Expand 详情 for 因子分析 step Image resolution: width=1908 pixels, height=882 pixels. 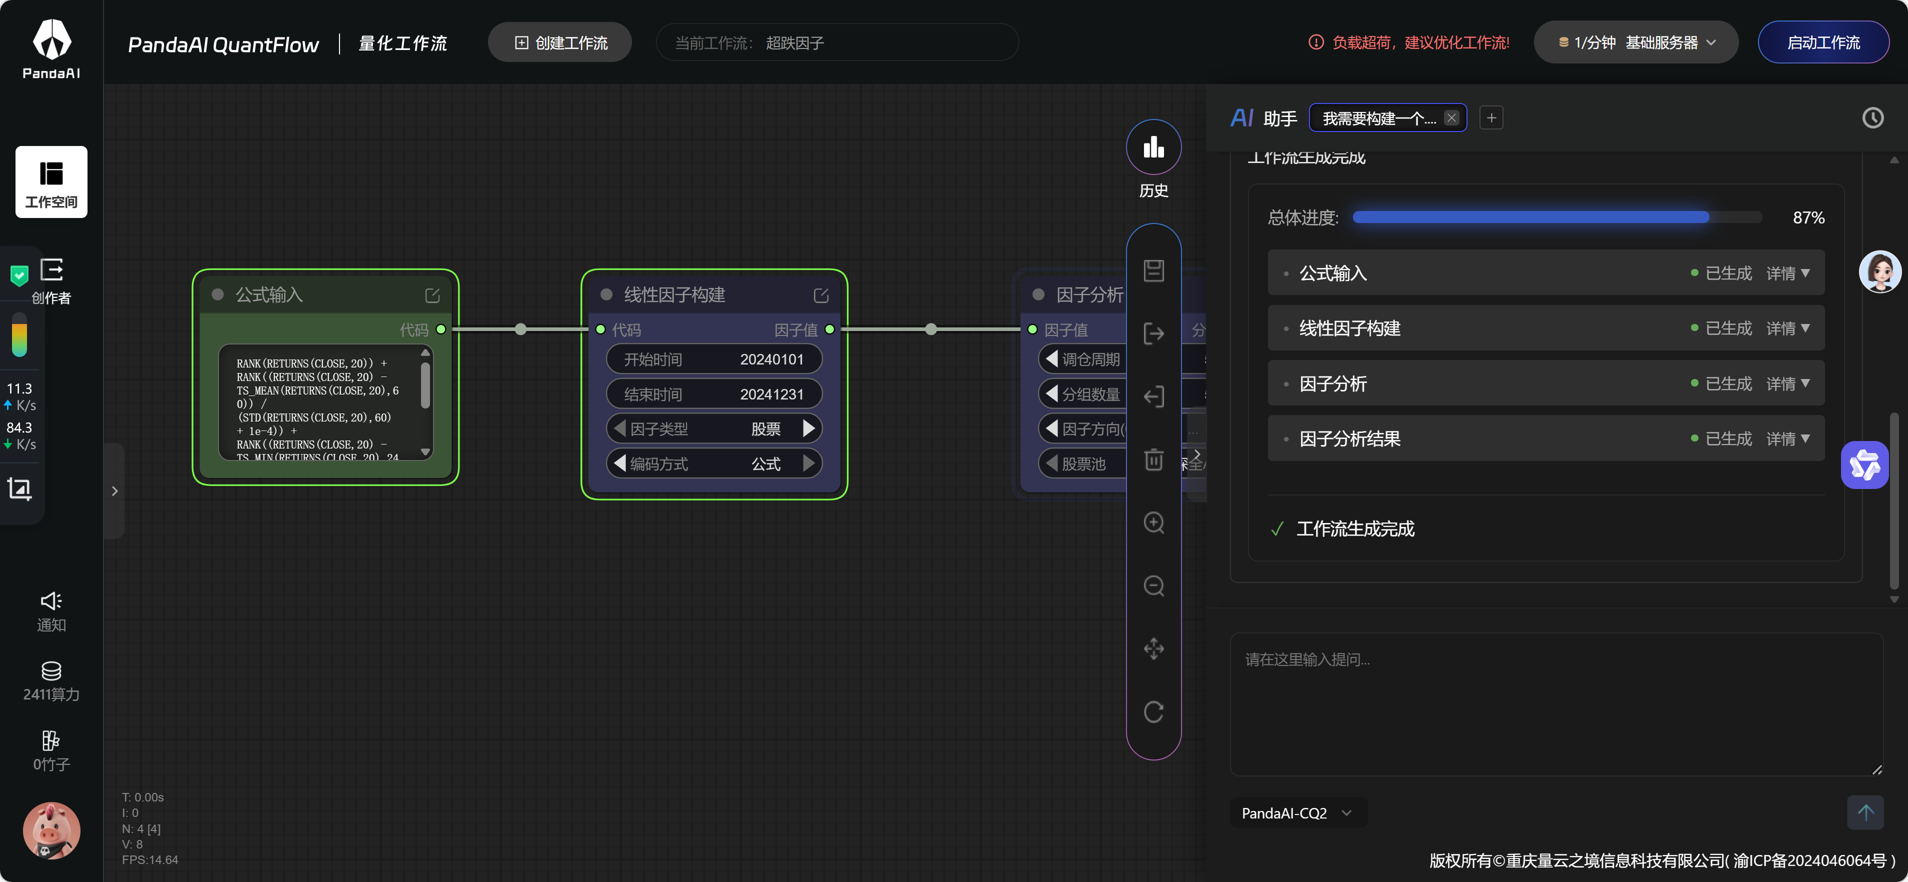tap(1788, 383)
